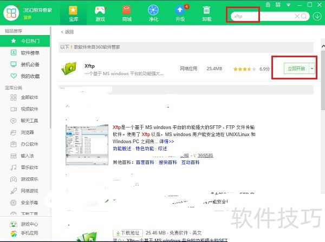Click the vertical scrollbar thumb of results
325x242 pixels.
click(x=323, y=80)
